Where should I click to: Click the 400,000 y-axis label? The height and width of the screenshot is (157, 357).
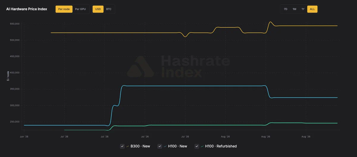(x=15, y=73)
